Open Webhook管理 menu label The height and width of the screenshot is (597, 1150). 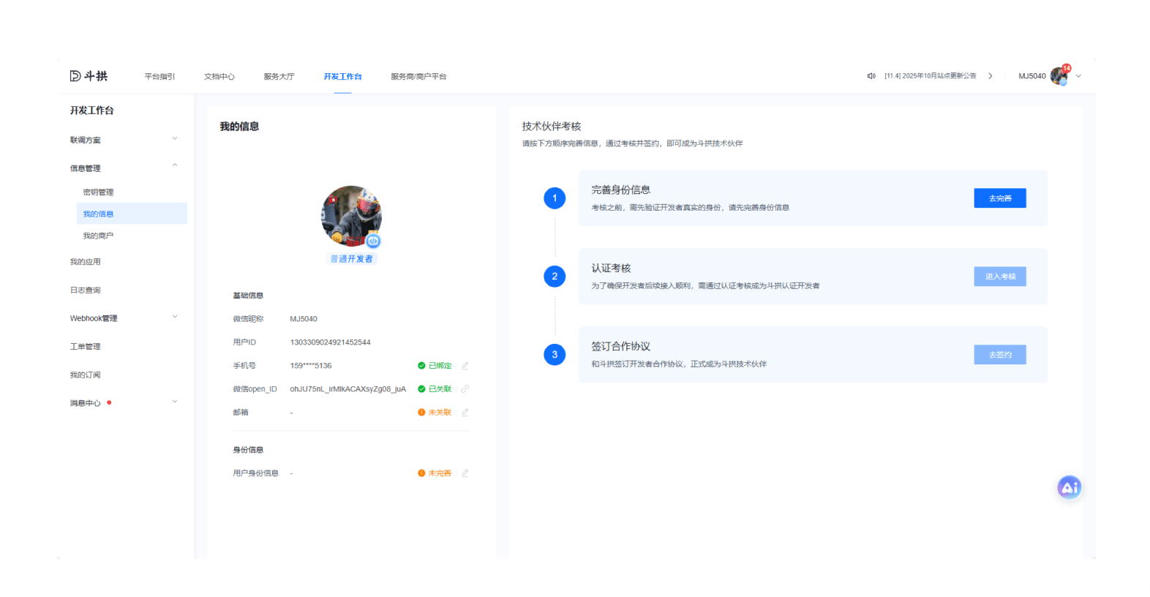click(94, 318)
